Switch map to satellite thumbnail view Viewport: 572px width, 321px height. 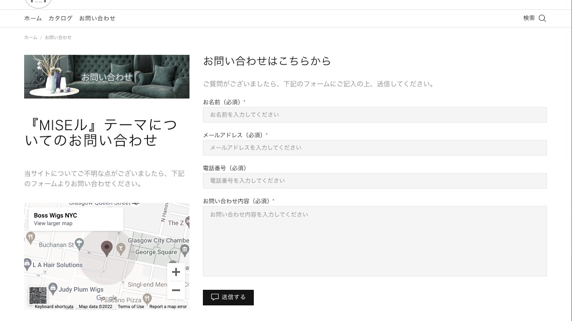[x=38, y=296]
